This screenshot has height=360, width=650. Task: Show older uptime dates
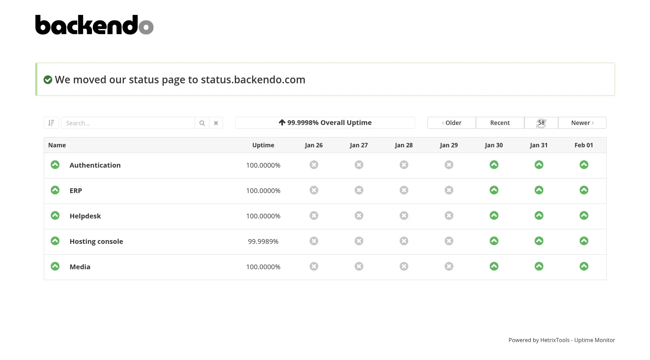click(x=452, y=123)
